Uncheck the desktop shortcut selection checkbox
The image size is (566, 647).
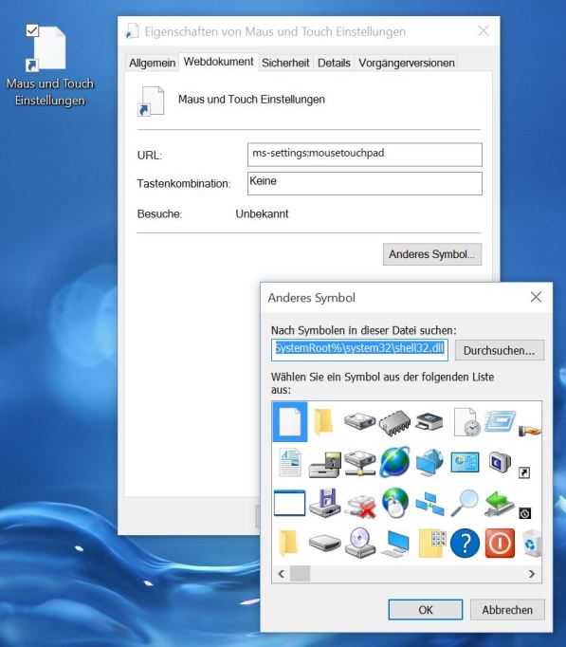[x=32, y=30]
